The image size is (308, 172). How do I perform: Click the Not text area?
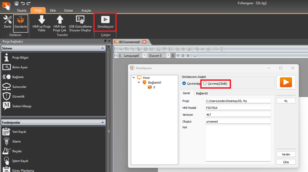[238, 143]
